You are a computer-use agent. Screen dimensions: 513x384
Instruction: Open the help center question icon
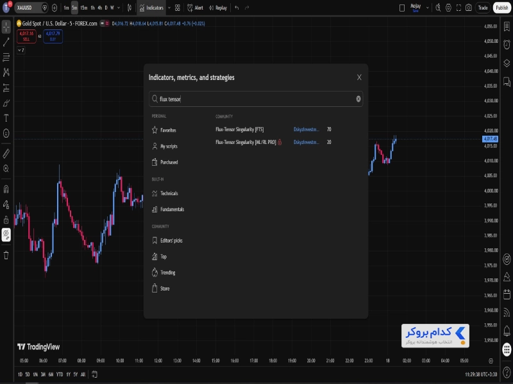(507, 372)
